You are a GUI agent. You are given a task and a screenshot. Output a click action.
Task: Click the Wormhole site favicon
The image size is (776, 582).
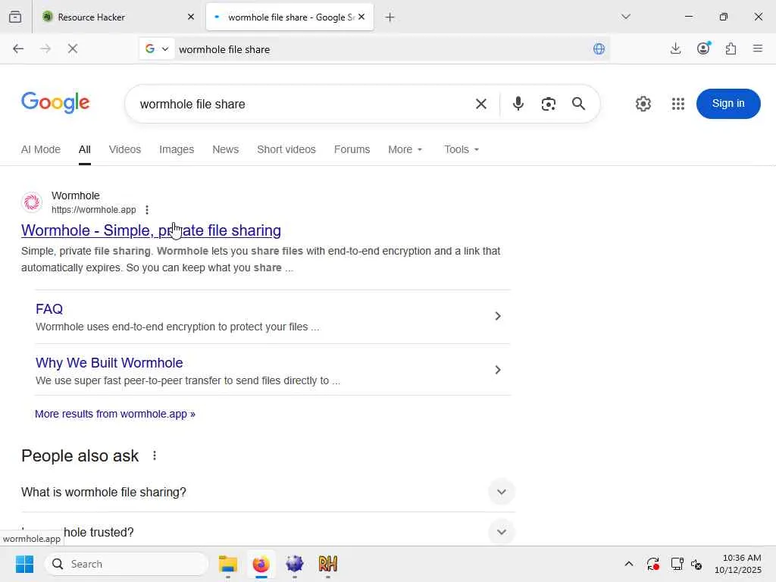click(32, 202)
